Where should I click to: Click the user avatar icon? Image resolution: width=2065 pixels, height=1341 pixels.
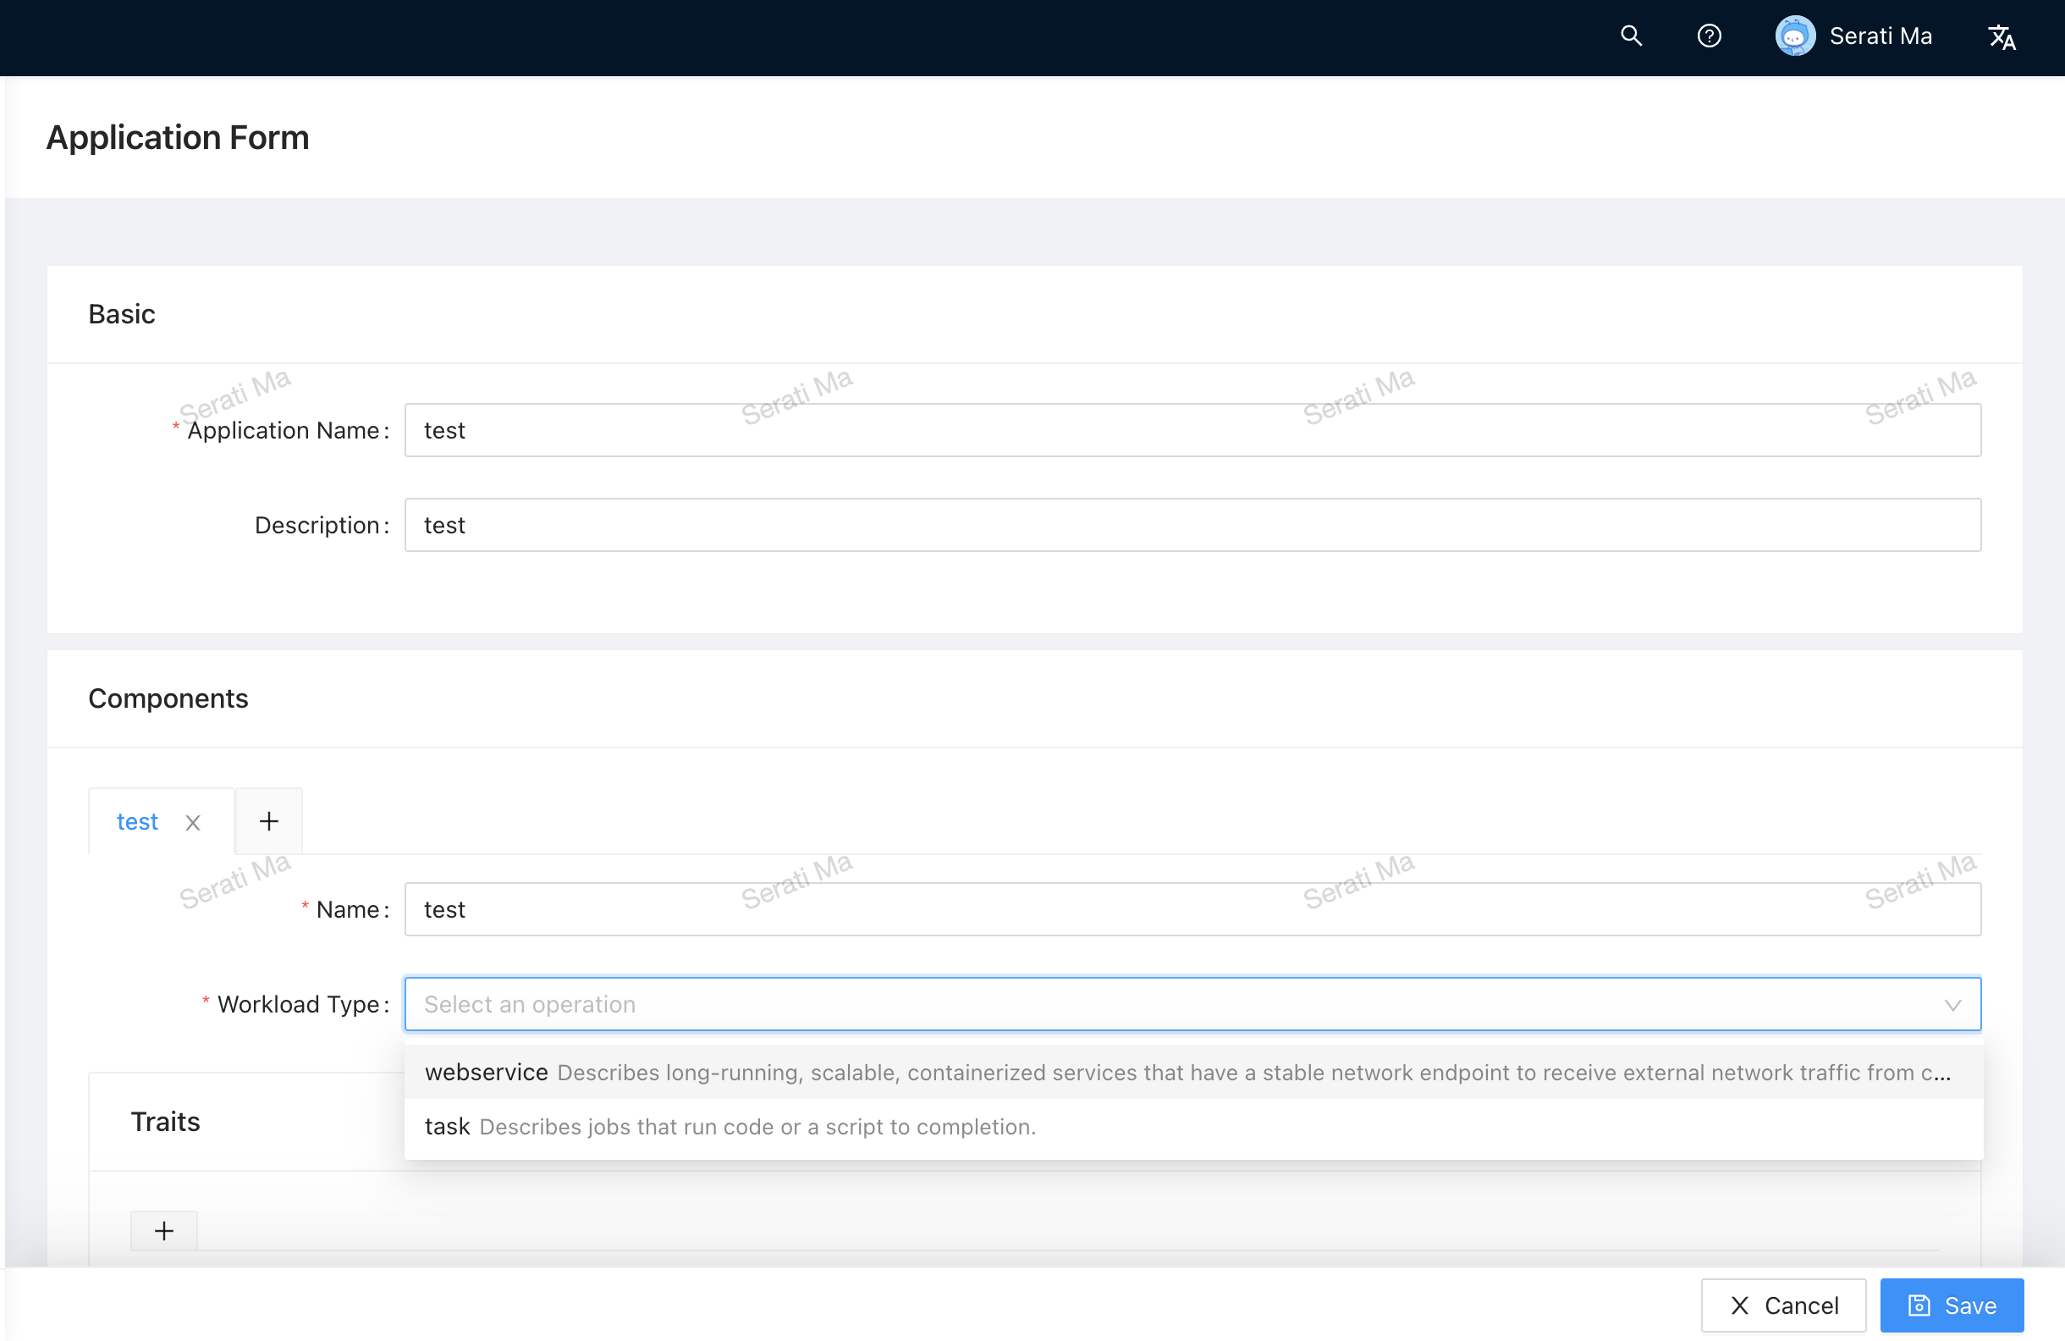[1794, 36]
